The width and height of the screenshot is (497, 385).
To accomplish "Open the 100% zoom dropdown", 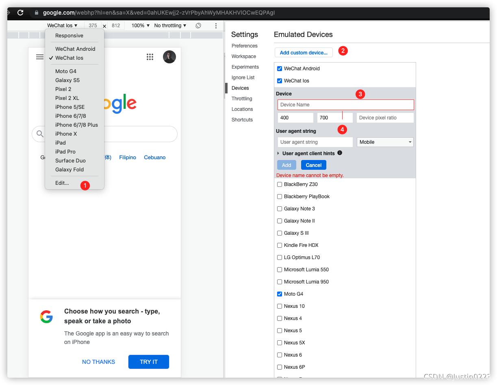I will point(141,26).
